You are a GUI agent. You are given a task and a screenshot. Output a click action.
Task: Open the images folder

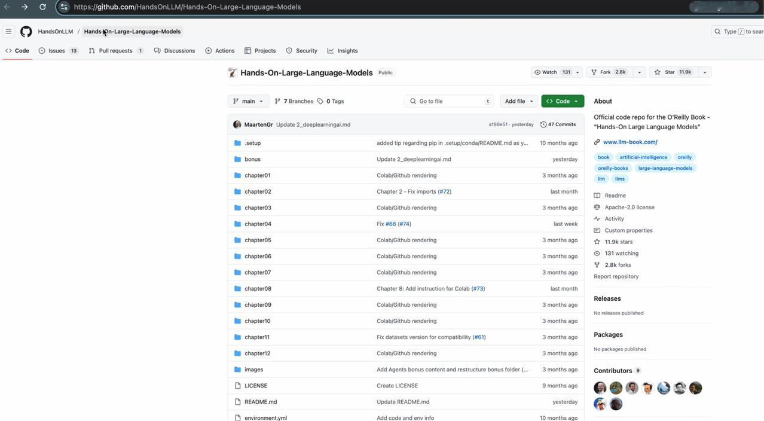click(253, 370)
